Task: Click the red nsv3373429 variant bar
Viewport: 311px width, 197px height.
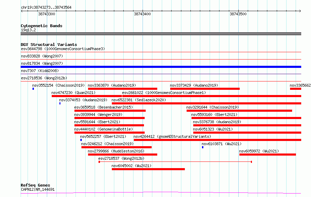Action: (205, 89)
